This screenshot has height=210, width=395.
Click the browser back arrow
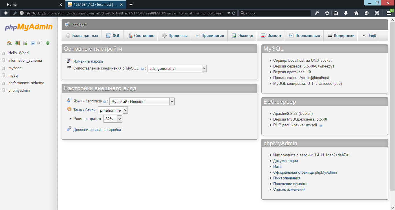tap(5, 13)
